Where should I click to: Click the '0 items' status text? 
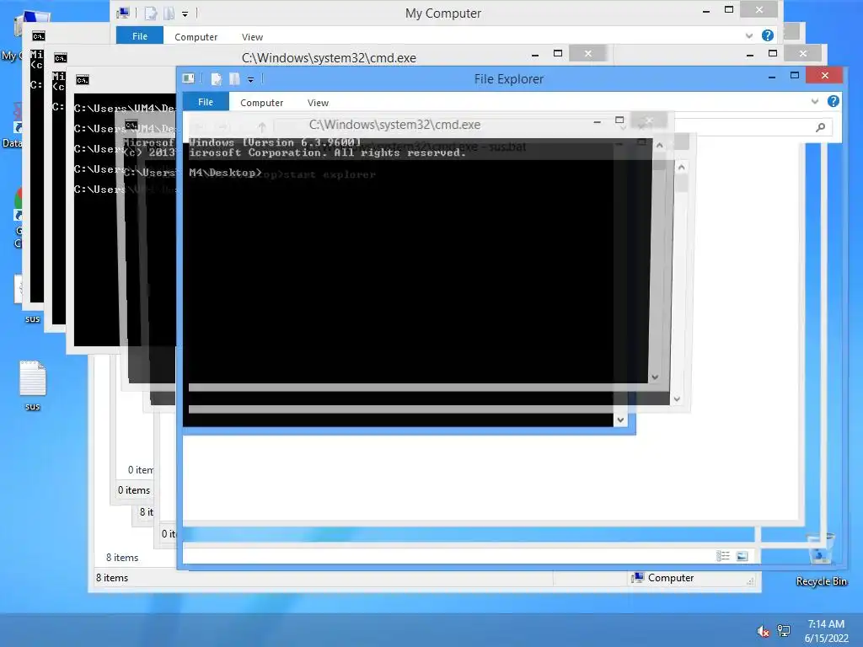134,489
